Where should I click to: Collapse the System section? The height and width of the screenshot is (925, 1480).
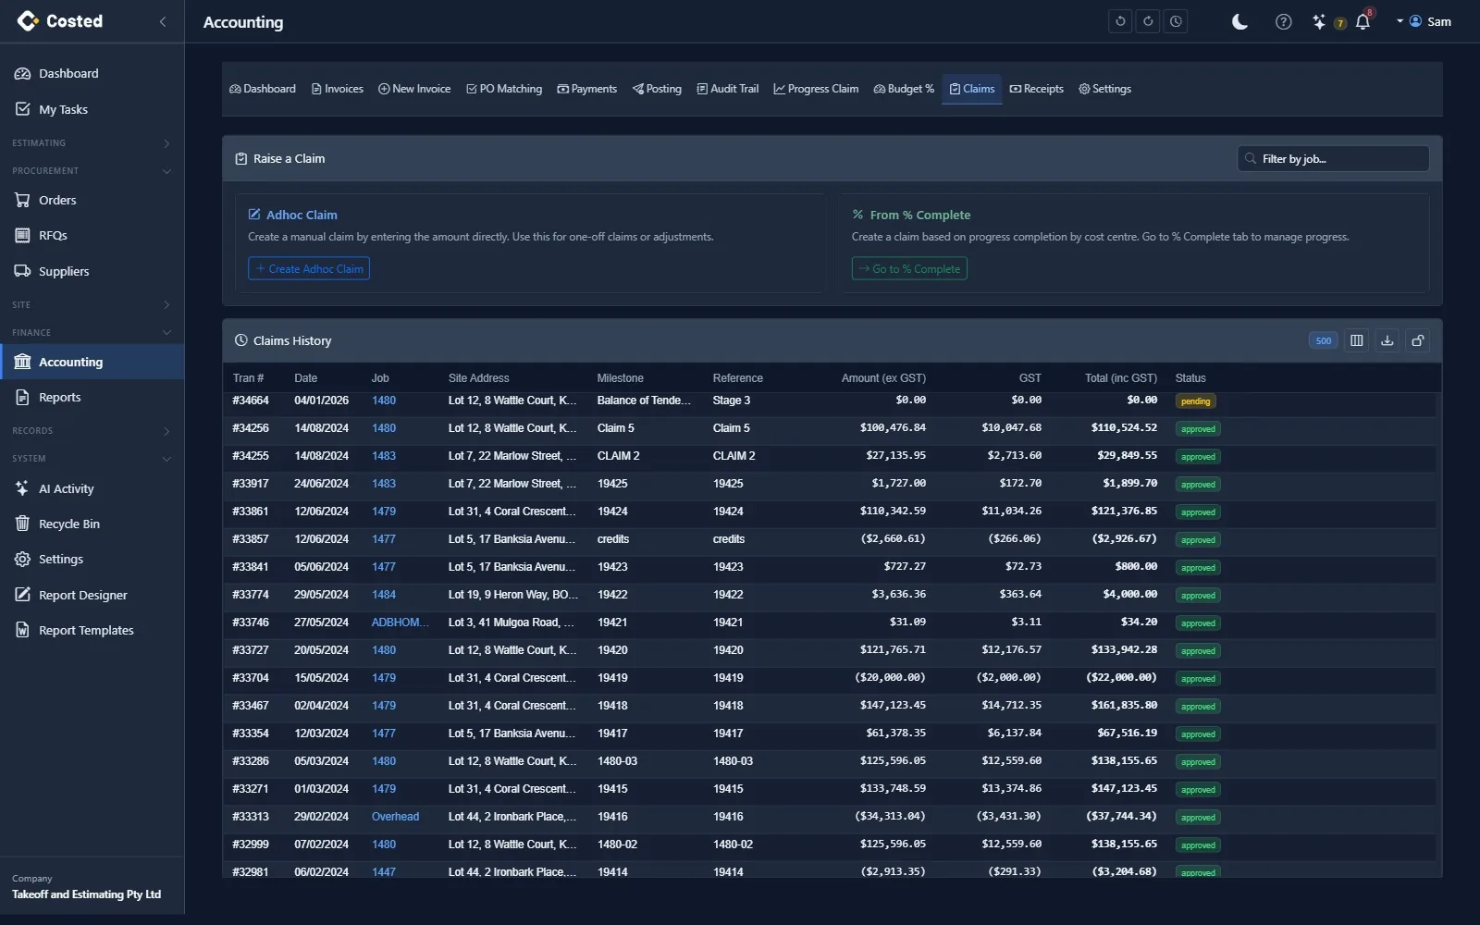92,459
